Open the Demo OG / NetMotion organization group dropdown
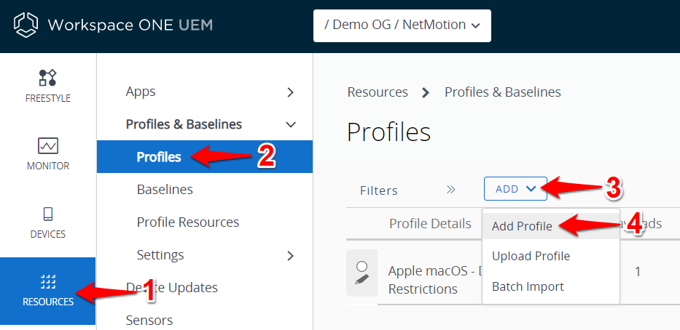The image size is (680, 330). click(402, 25)
